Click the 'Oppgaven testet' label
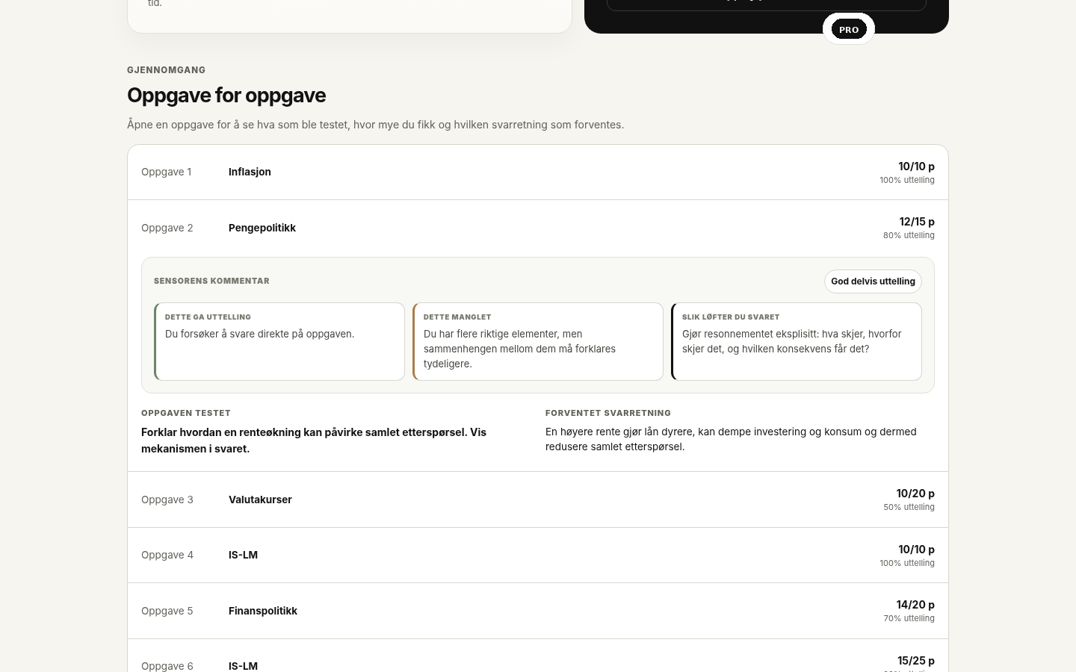Viewport: 1076px width, 672px height. [x=186, y=413]
